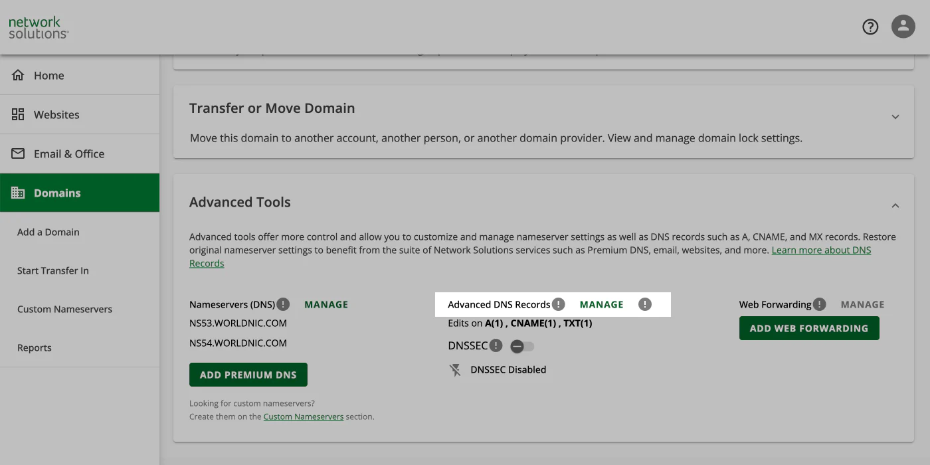Image resolution: width=930 pixels, height=465 pixels.
Task: Enable the DNSSEC toggle switch
Action: pyautogui.click(x=522, y=345)
